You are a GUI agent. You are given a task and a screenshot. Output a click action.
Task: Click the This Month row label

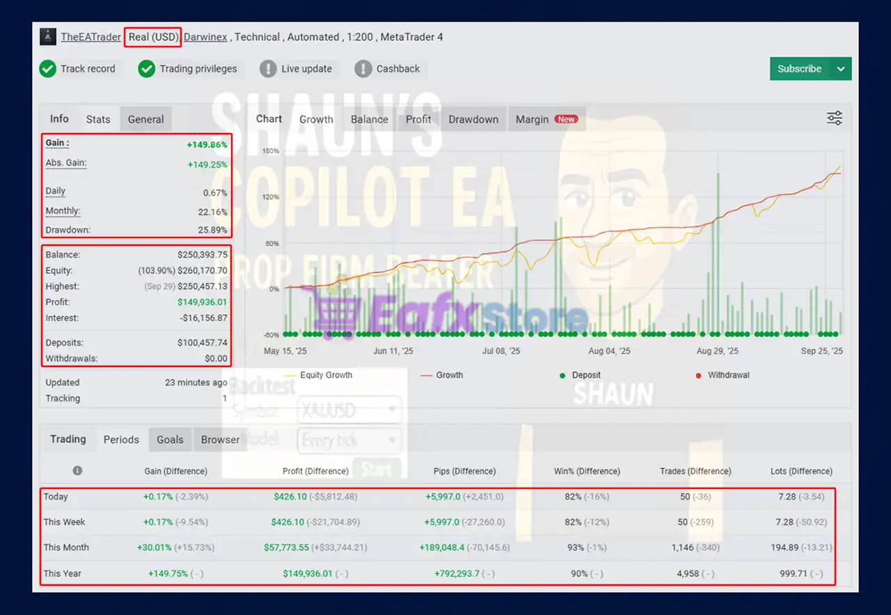point(66,547)
